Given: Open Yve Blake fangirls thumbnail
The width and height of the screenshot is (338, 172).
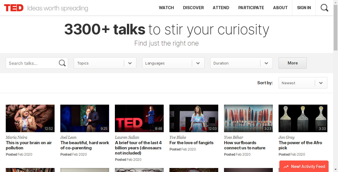Looking at the screenshot, I should [194, 118].
